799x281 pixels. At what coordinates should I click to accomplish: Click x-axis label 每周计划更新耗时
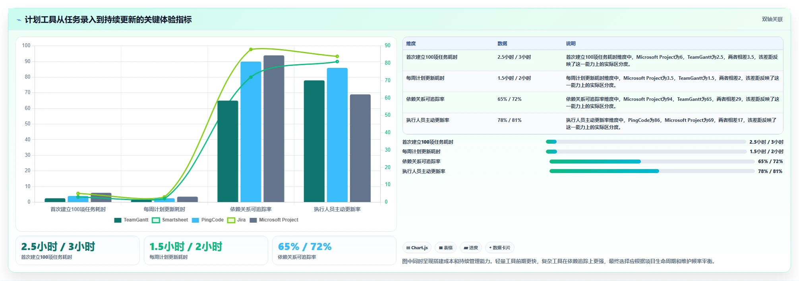[164, 209]
